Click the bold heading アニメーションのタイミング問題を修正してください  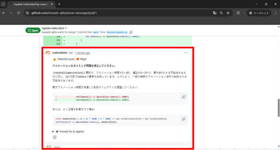[84, 66]
